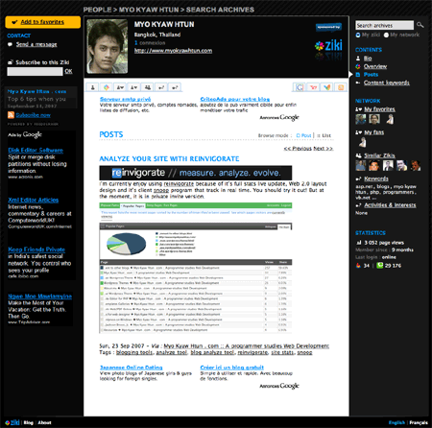
Task: Open second thumbnail under My favorites
Action: click(x=374, y=119)
